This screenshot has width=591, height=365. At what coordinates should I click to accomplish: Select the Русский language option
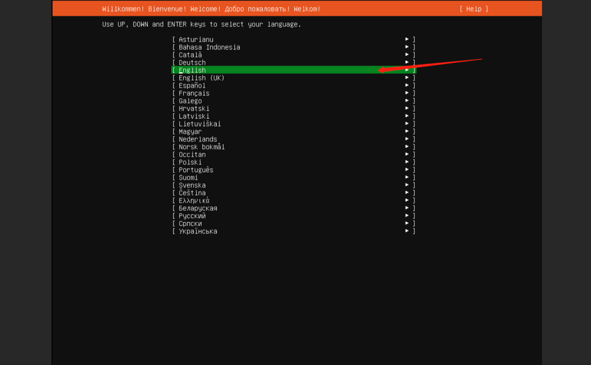pos(294,216)
